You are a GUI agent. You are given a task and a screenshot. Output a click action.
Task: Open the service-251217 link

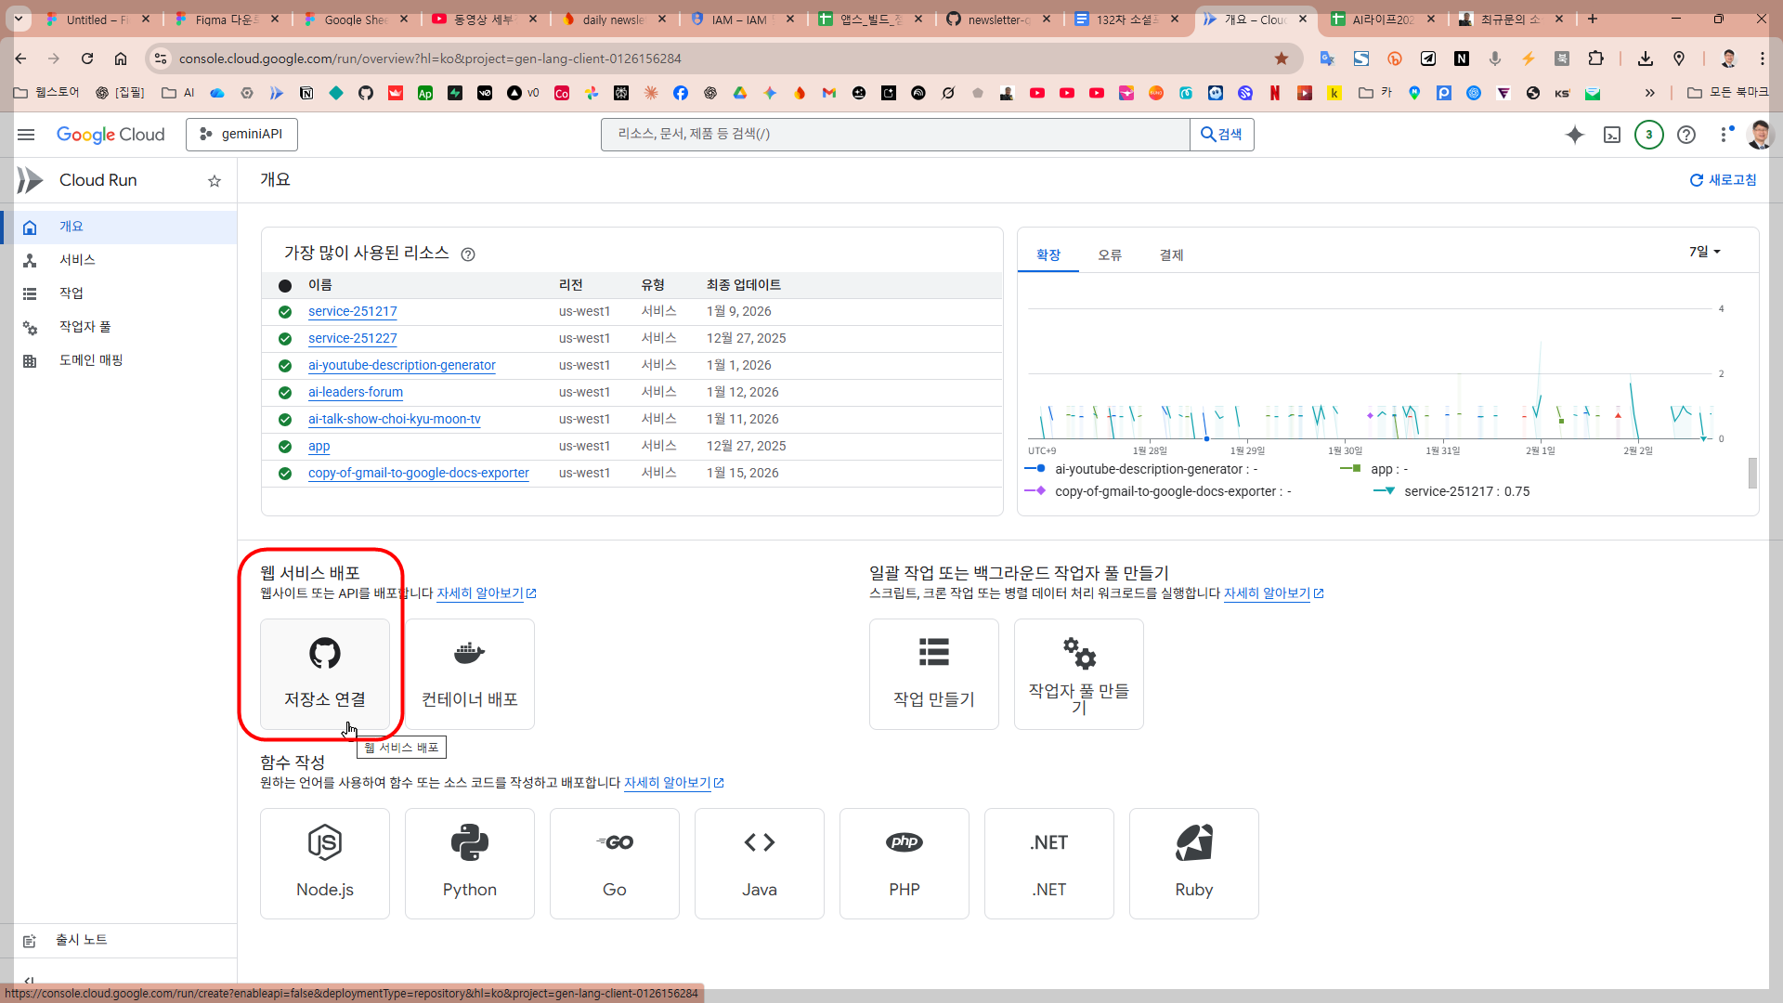click(x=352, y=311)
